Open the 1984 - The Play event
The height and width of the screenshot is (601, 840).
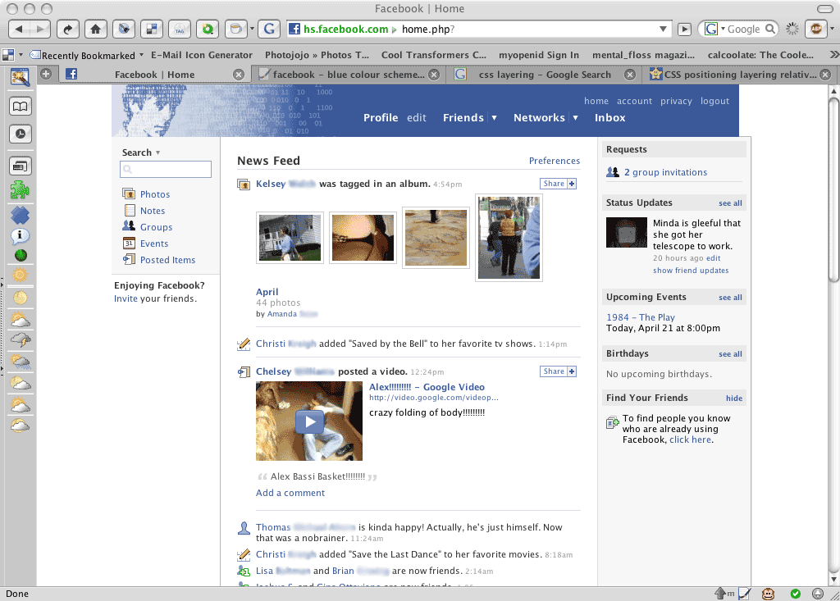pos(640,317)
